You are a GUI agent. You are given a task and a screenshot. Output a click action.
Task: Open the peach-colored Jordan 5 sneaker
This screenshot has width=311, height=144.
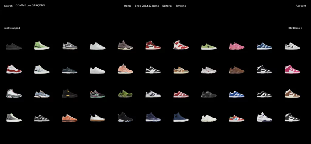tap(125, 69)
